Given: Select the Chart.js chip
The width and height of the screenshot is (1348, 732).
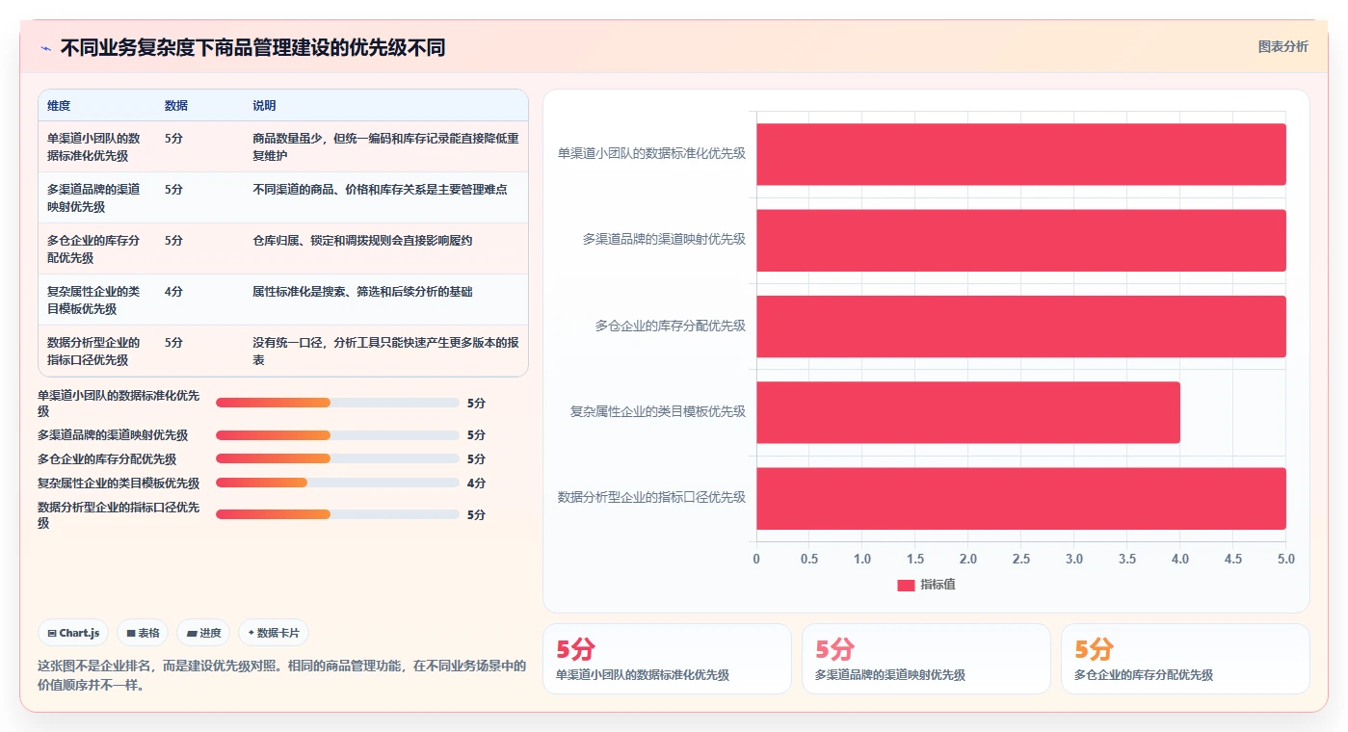Looking at the screenshot, I should pyautogui.click(x=74, y=633).
